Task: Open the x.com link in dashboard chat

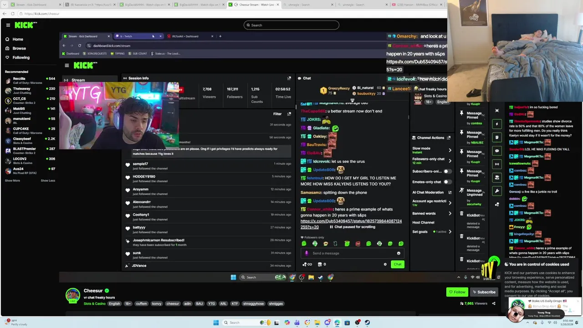Action: click(351, 224)
